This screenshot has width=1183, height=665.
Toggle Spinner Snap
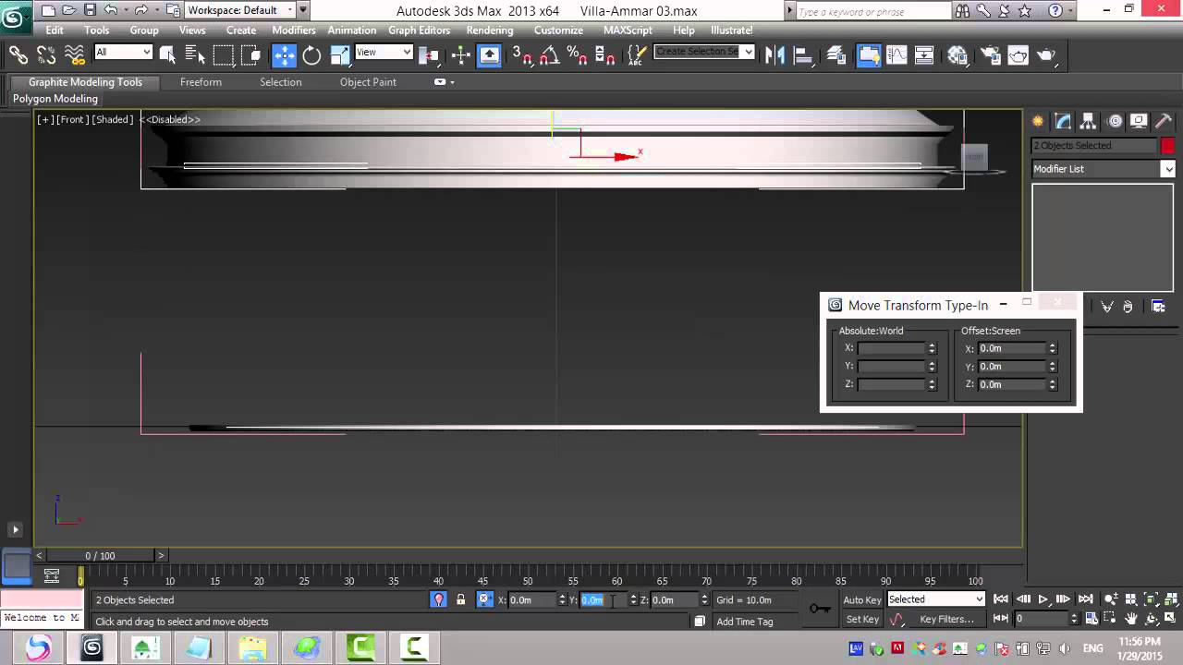605,55
